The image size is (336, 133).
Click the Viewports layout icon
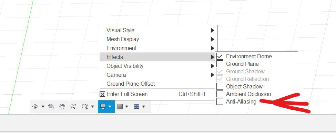[x=137, y=106]
